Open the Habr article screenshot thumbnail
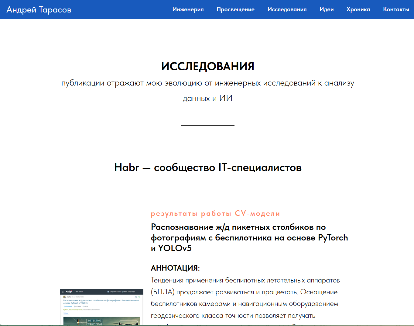414x326 pixels. click(x=101, y=307)
